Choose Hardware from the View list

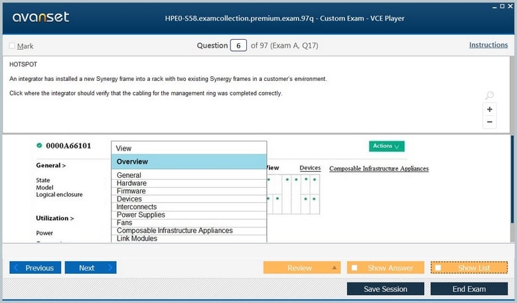pyautogui.click(x=189, y=183)
